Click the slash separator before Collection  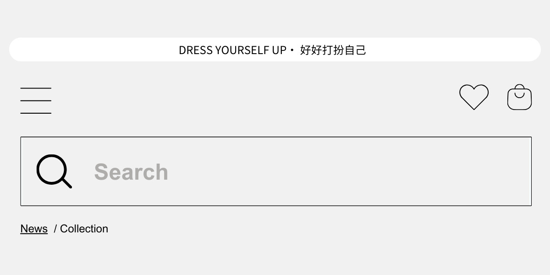[55, 229]
